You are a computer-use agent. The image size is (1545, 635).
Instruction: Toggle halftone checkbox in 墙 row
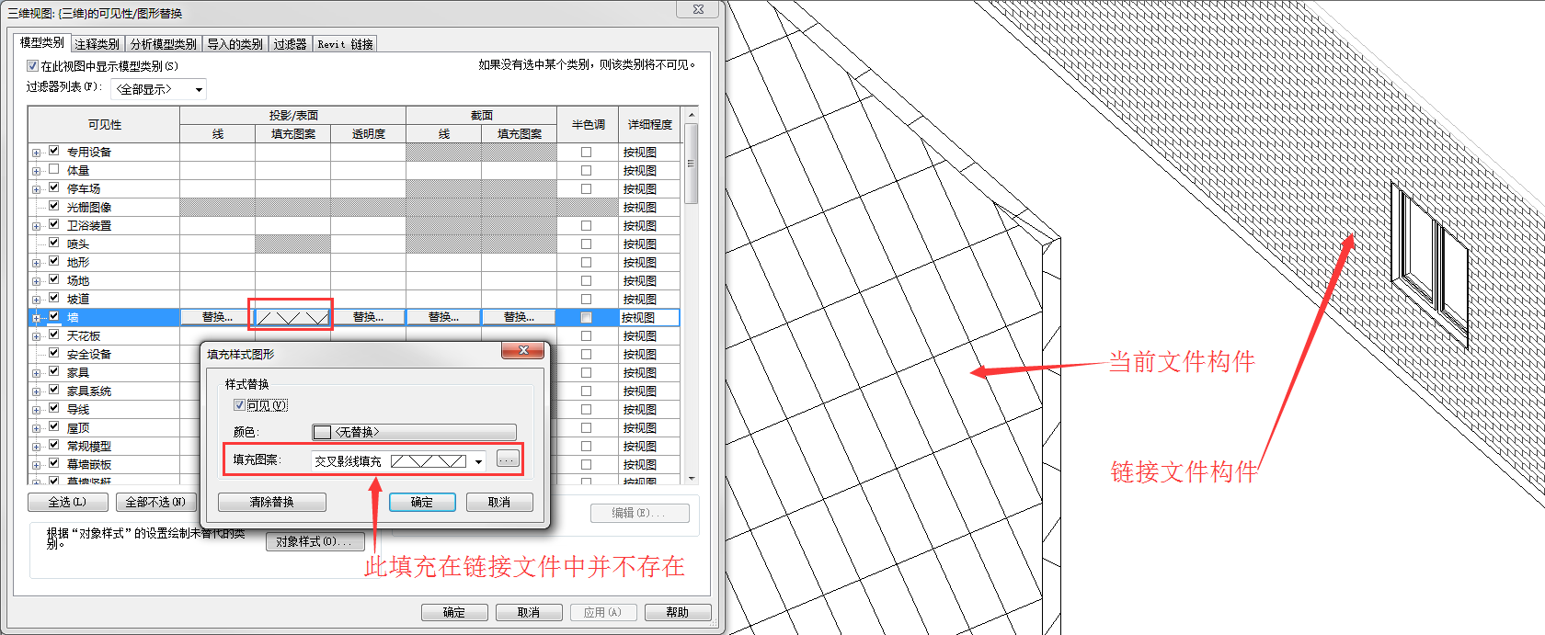[x=586, y=318]
